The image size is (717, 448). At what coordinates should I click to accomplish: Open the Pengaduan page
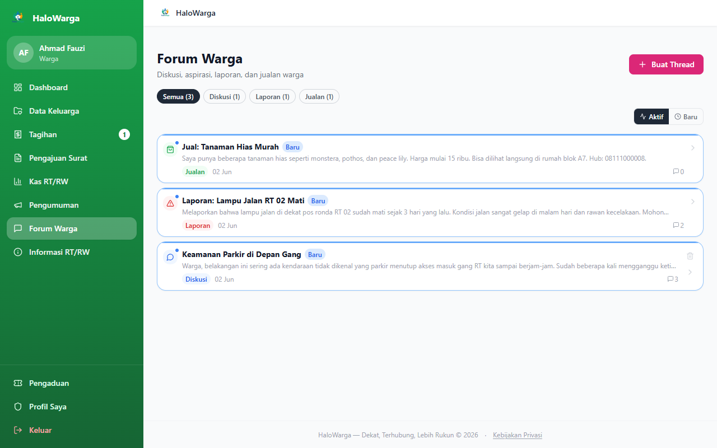tap(72, 383)
